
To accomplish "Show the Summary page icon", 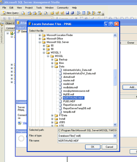I will (x=84, y=13).
